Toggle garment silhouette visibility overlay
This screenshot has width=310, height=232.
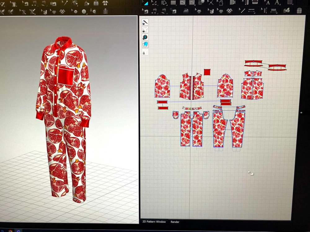(145, 30)
